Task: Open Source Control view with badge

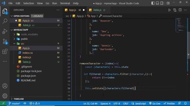Action: (x=5, y=42)
